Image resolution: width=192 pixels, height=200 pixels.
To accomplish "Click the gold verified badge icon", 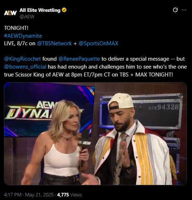I will tap(64, 10).
